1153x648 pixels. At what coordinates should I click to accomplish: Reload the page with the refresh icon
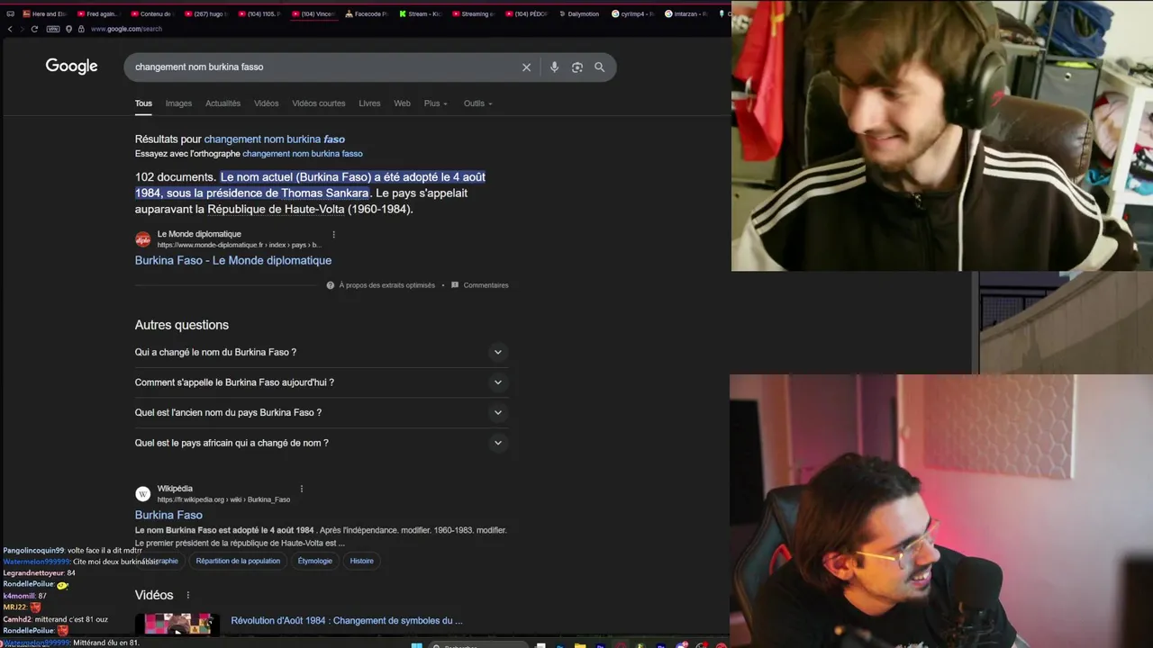pos(34,29)
